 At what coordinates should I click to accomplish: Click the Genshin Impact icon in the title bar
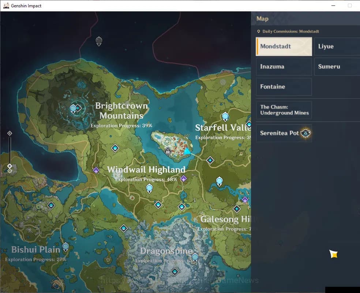(6, 5)
